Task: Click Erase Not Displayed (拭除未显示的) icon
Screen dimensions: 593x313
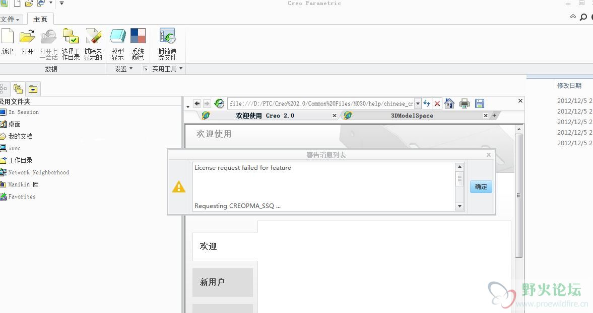Action: (x=93, y=36)
